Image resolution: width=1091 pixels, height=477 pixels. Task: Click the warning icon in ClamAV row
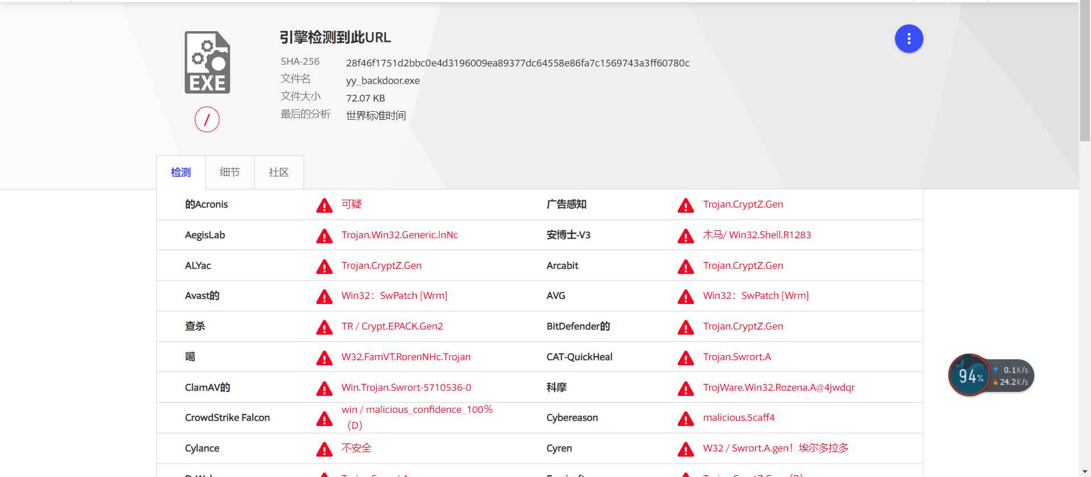324,389
